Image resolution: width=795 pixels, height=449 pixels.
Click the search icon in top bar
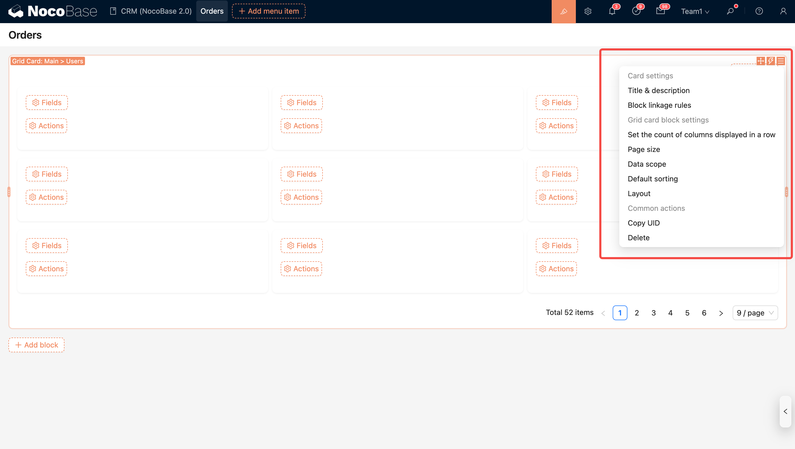coord(730,11)
